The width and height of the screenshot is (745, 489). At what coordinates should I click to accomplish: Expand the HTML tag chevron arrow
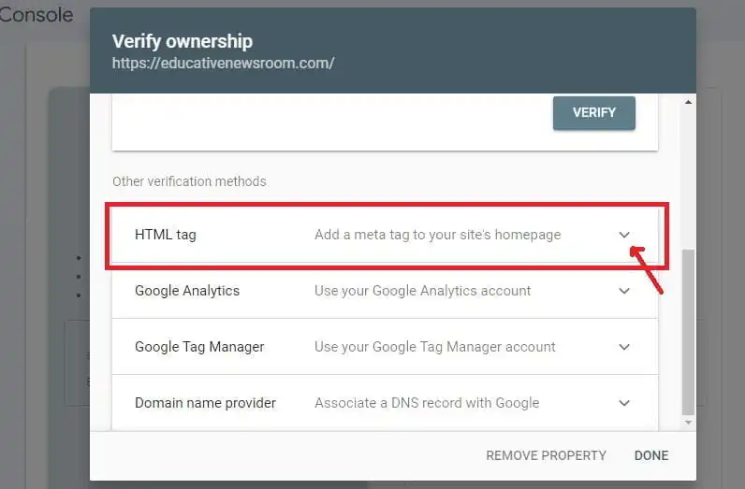(624, 235)
